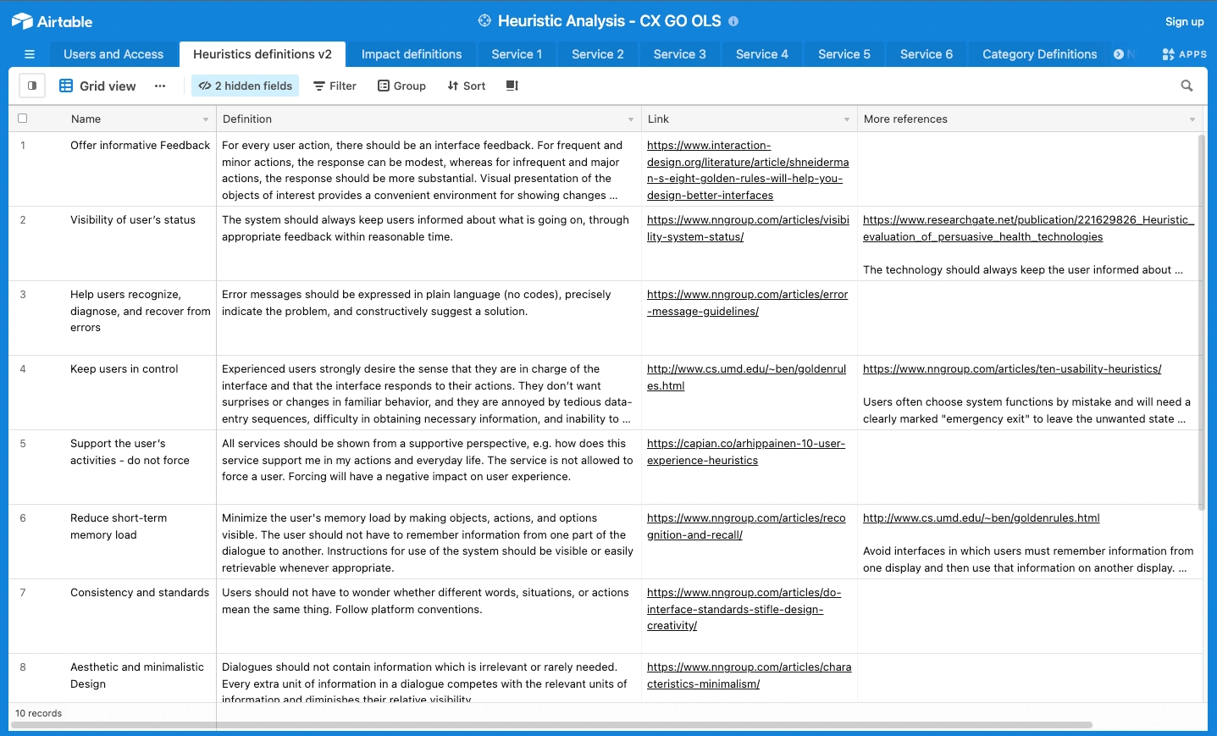The image size is (1217, 736).
Task: Open the Service 2 tab
Action: click(598, 54)
